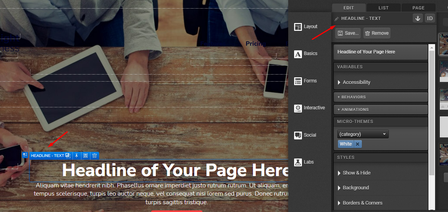Image resolution: width=448 pixels, height=212 pixels.
Task: Click the layout icon on the headline toolbar
Action: click(85, 155)
